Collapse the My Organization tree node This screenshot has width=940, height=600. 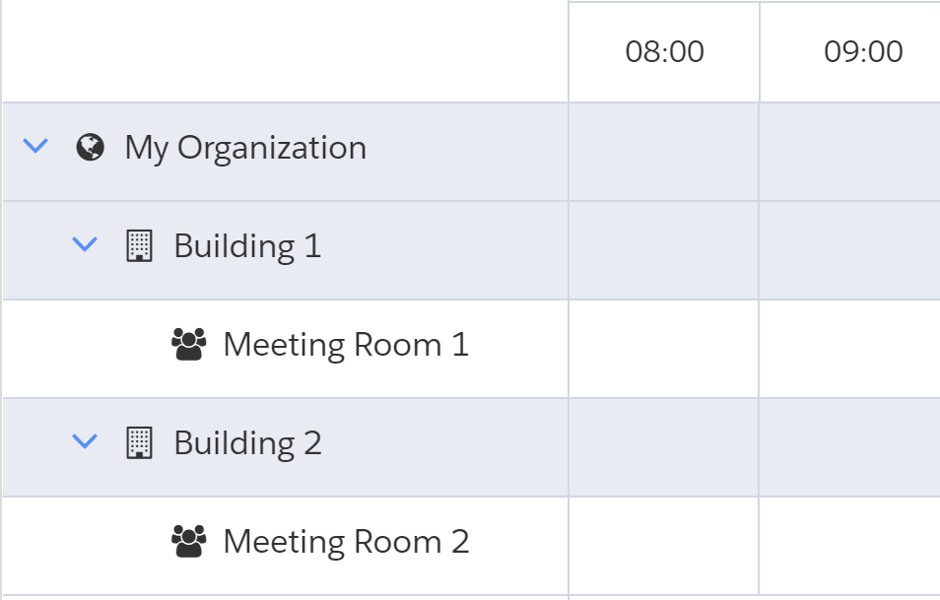coord(35,148)
